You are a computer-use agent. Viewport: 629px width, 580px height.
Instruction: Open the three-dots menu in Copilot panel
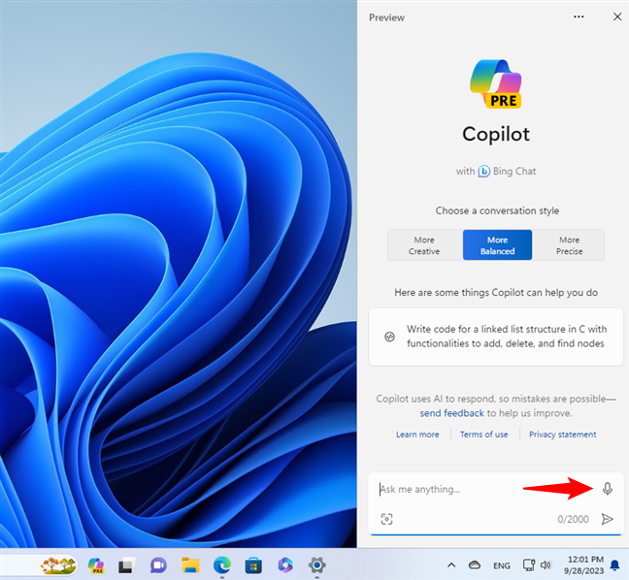pyautogui.click(x=579, y=16)
